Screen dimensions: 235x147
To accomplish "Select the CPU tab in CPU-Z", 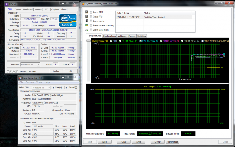I will click(10, 9).
